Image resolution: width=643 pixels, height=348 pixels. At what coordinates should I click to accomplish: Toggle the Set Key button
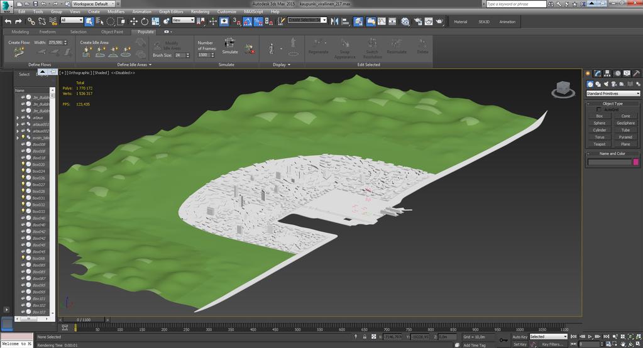point(520,344)
